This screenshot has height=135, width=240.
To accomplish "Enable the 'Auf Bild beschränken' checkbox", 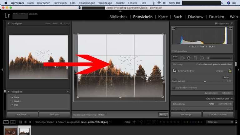I will pyautogui.click(x=174, y=87).
